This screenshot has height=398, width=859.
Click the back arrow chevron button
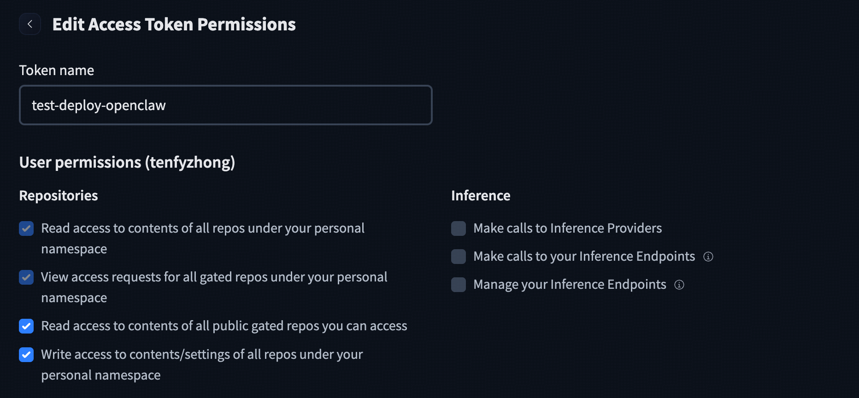pos(30,24)
